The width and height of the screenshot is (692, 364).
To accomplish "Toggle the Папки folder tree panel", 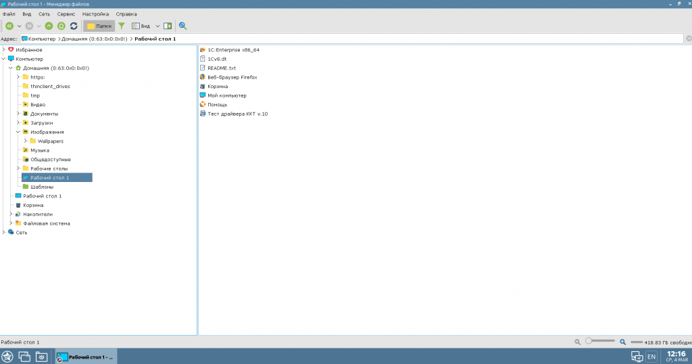I will pyautogui.click(x=99, y=26).
